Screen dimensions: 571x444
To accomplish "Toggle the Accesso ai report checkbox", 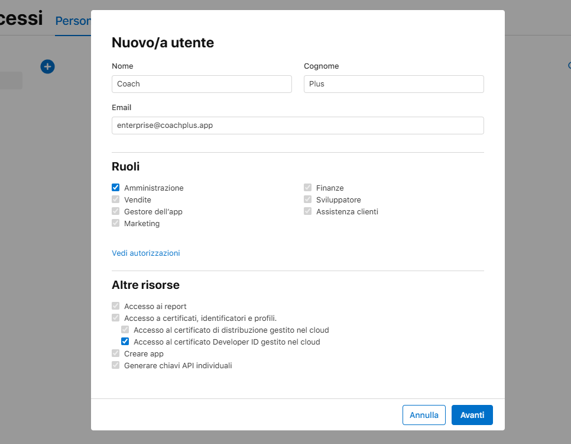I will (116, 306).
